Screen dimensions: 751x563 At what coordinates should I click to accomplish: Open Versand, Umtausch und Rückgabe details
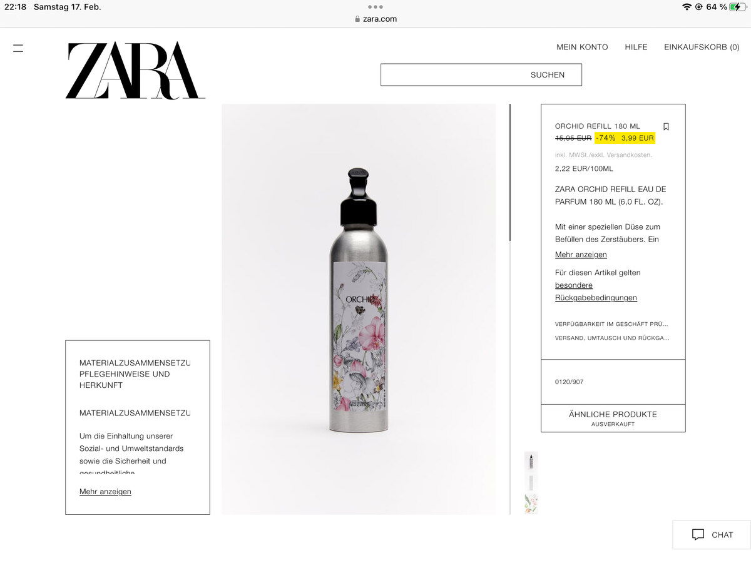(612, 338)
